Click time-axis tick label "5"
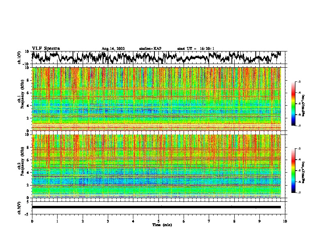This screenshot has height=248, width=321. (x=158, y=221)
